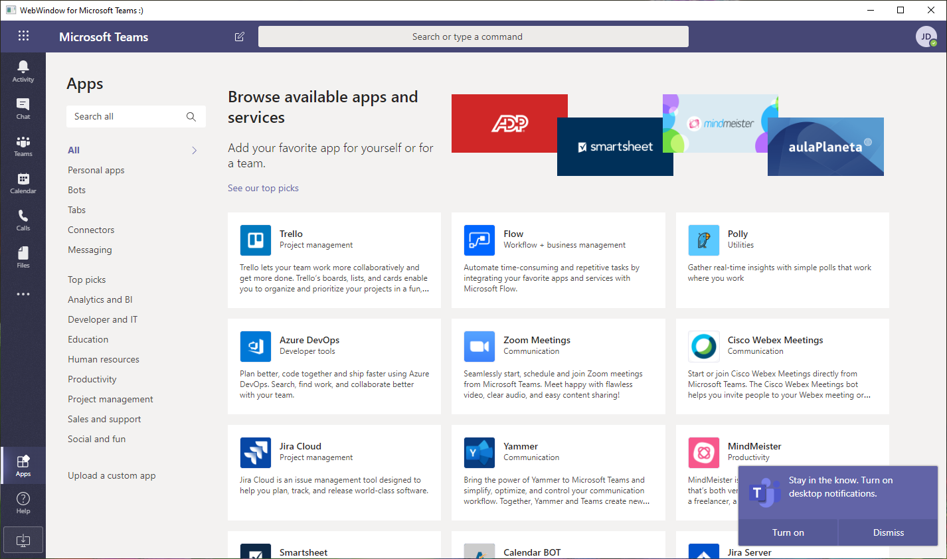The height and width of the screenshot is (559, 947).
Task: Focus the Search or type a command box
Action: coord(473,37)
